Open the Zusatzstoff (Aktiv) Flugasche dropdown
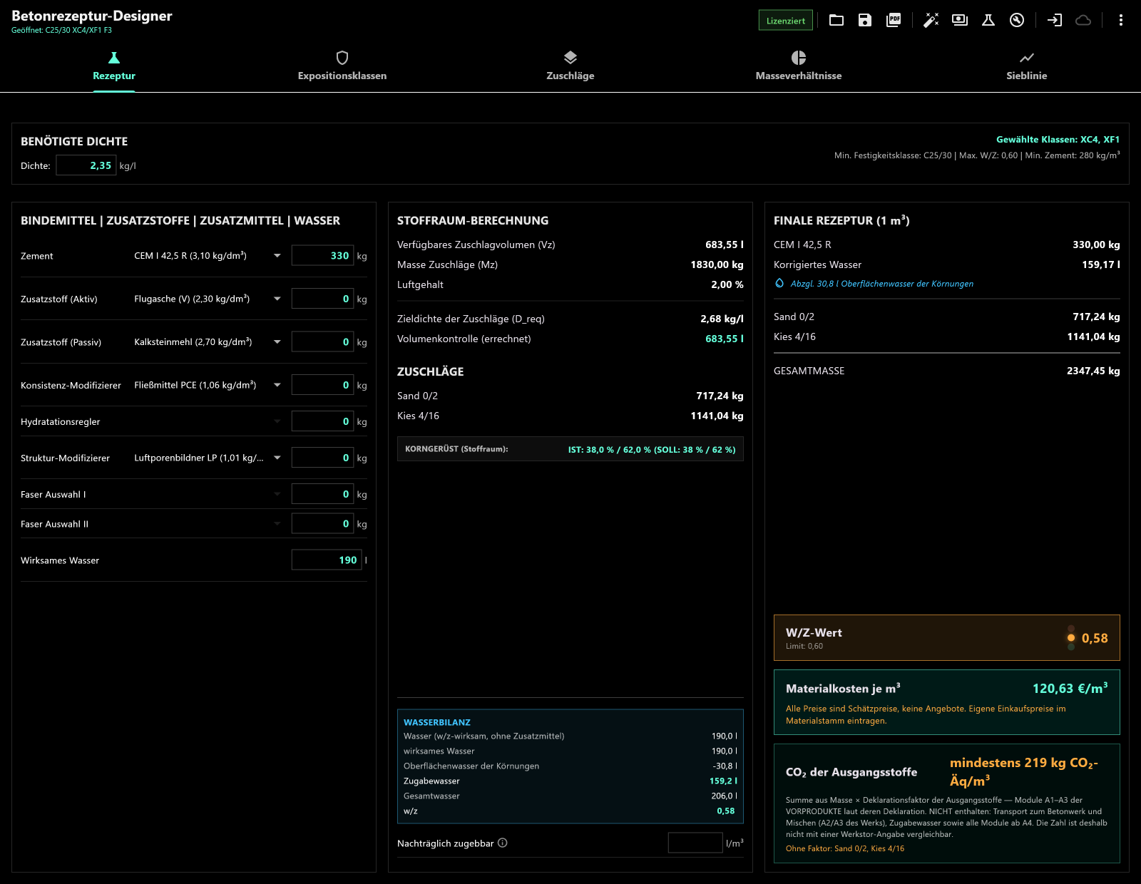Screen dimensions: 1141x884 [x=208, y=299]
